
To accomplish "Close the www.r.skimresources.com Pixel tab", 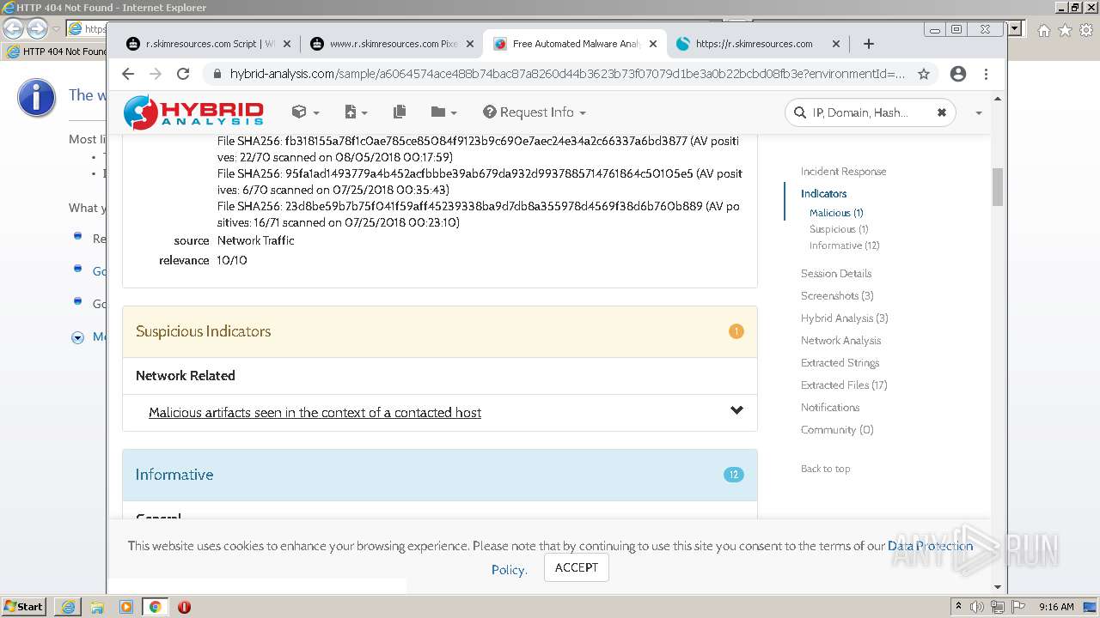I will pyautogui.click(x=470, y=44).
